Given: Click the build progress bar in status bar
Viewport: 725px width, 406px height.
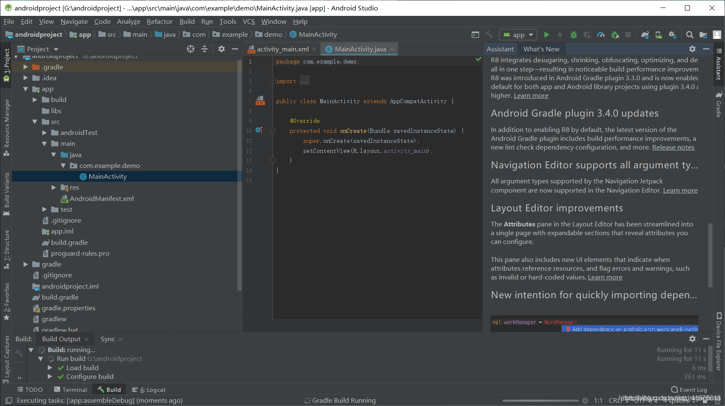Looking at the screenshot, I should click(x=541, y=401).
